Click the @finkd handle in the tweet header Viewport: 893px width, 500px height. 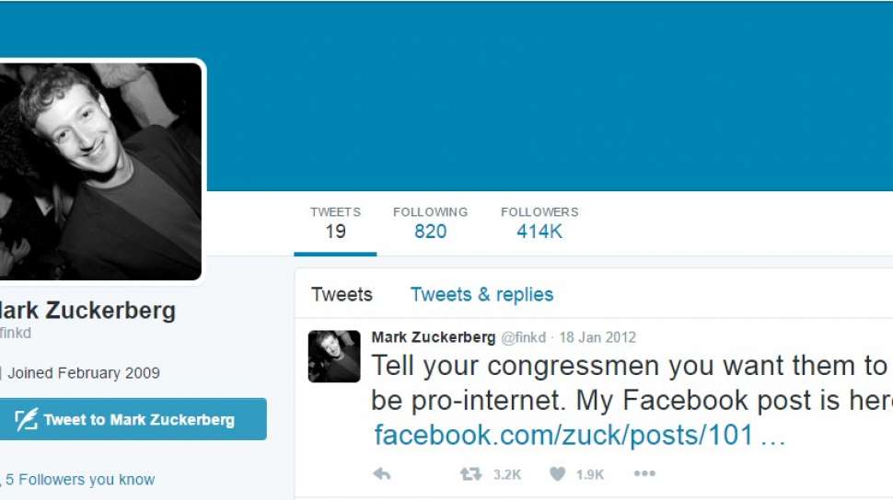[524, 337]
